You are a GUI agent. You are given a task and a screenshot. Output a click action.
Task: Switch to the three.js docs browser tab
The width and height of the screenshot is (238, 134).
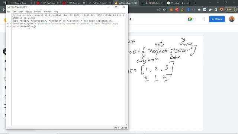20,3
